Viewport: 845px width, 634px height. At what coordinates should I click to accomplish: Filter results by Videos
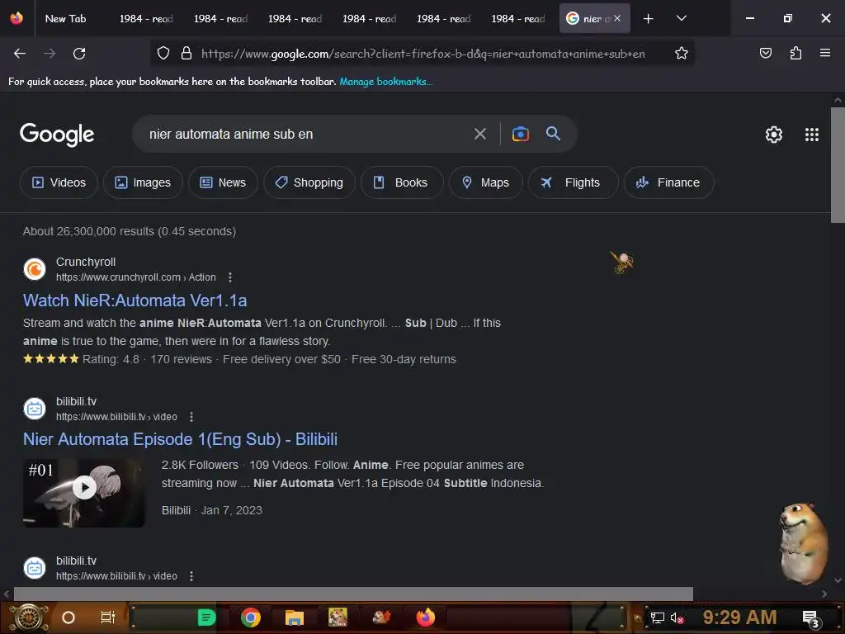(x=59, y=182)
